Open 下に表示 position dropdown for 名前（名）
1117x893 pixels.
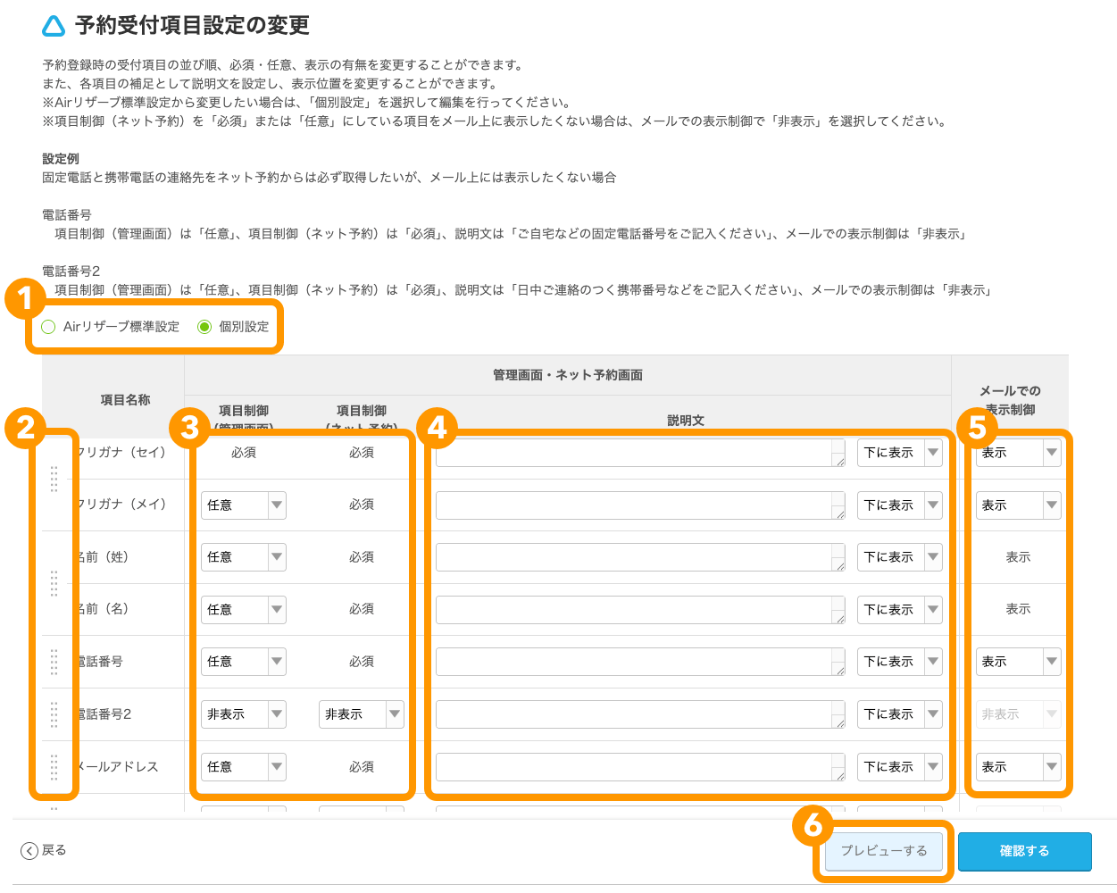(x=900, y=610)
